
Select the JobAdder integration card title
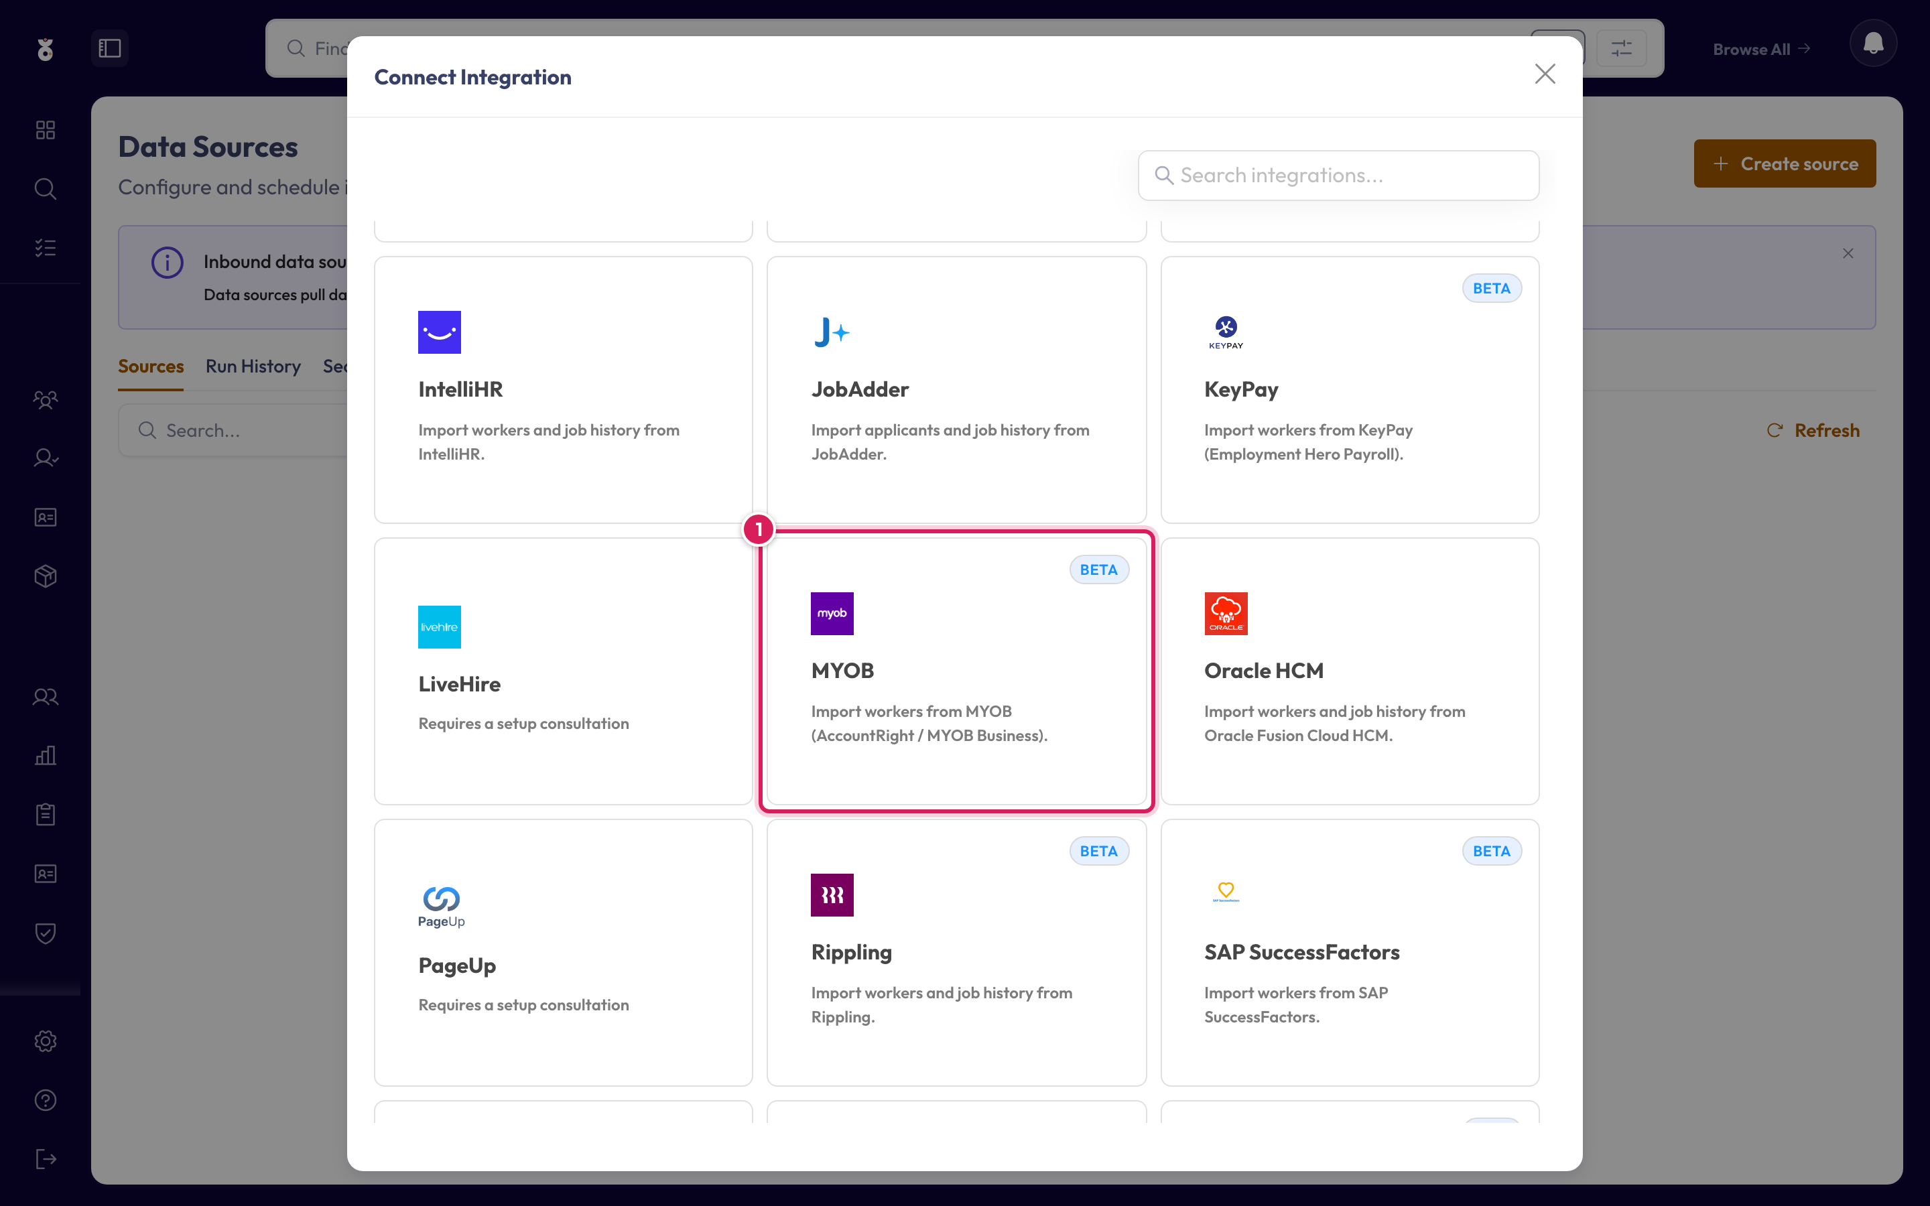[860, 389]
